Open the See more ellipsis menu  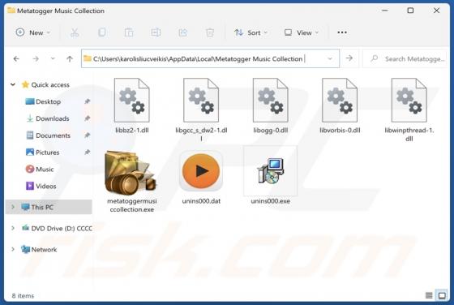pyautogui.click(x=342, y=32)
